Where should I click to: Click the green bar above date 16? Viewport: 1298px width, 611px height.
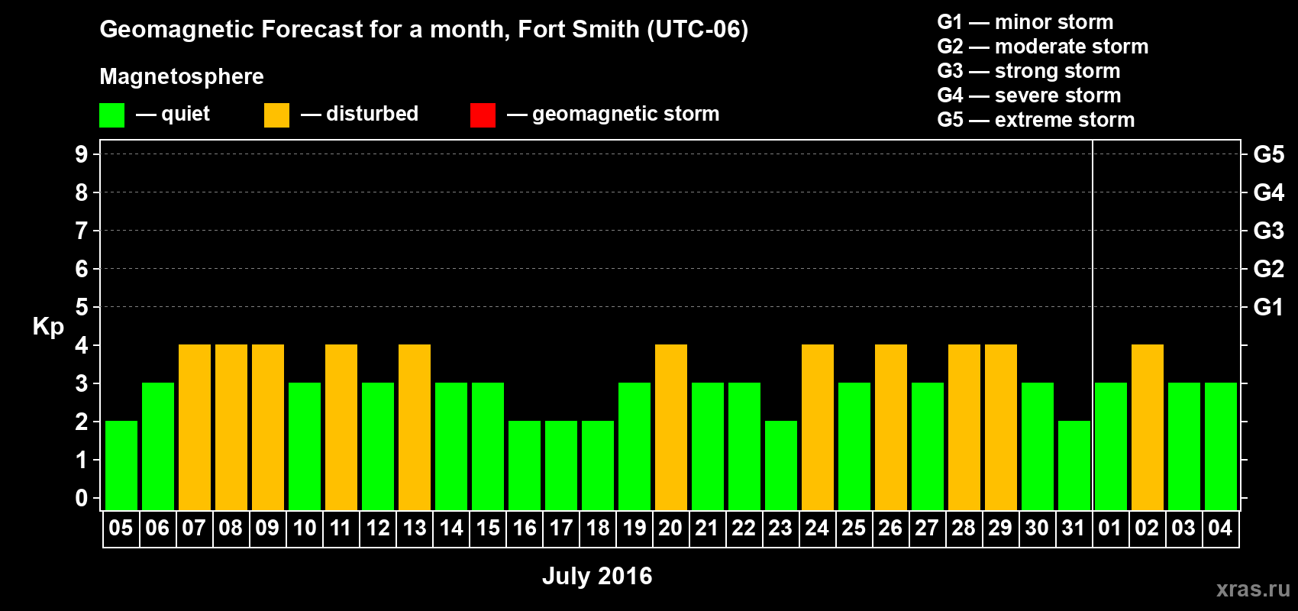pyautogui.click(x=525, y=466)
